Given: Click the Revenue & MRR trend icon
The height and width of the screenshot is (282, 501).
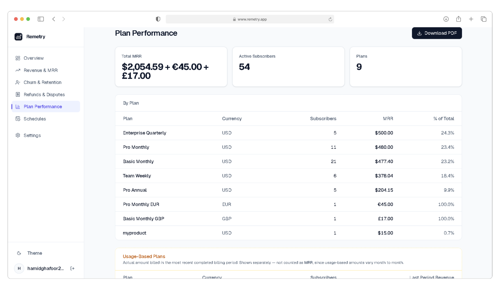Looking at the screenshot, I should [18, 70].
